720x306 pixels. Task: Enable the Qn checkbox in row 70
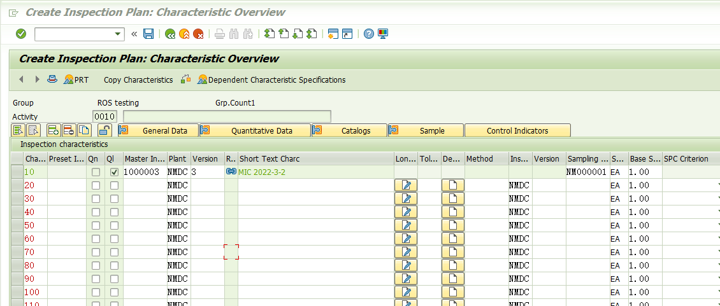(x=96, y=253)
